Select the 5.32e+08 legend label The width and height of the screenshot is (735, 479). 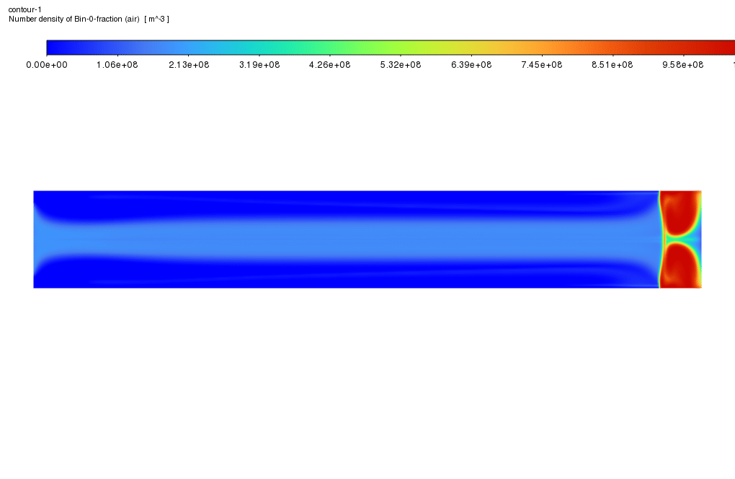[x=400, y=65]
